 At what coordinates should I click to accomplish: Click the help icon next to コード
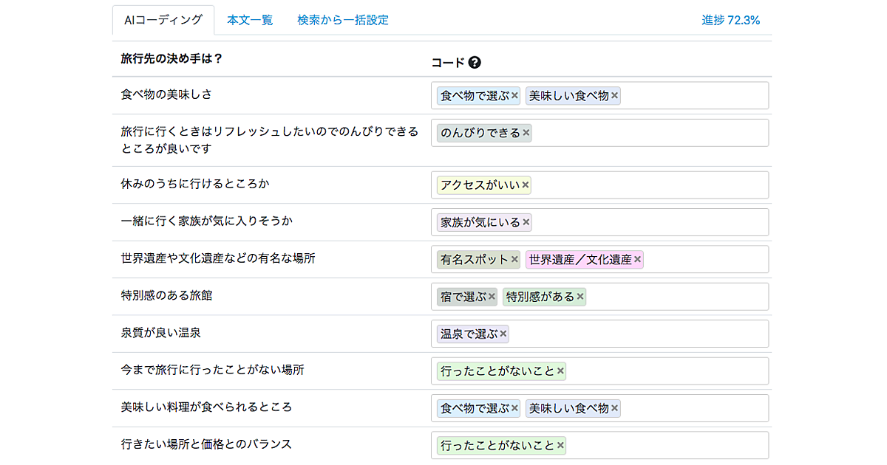click(x=475, y=63)
